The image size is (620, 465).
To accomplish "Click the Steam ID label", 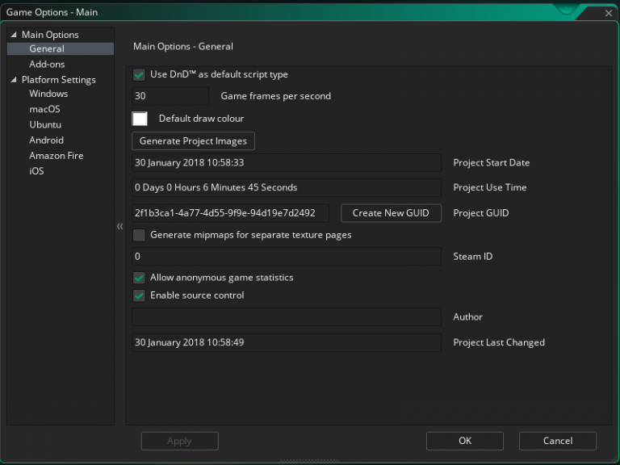I will [472, 257].
